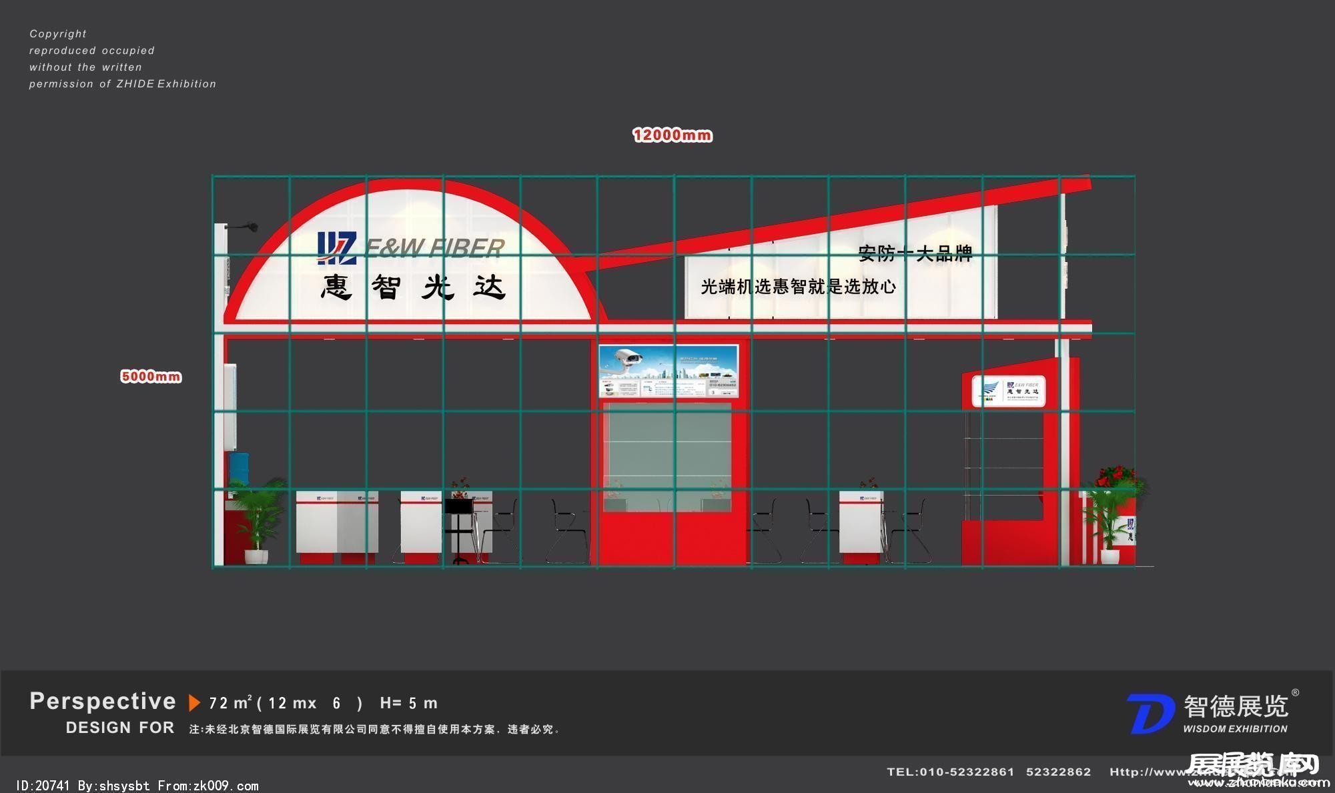Click the Http://www website link at bottom
1335x793 pixels.
point(1146,772)
